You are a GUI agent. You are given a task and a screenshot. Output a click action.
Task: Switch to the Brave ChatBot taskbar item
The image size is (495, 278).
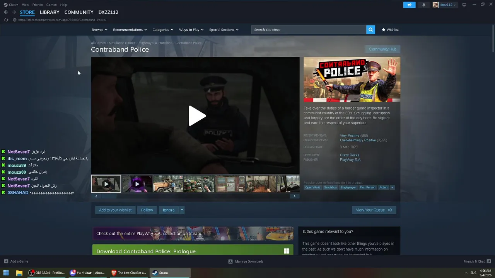pos(129,273)
